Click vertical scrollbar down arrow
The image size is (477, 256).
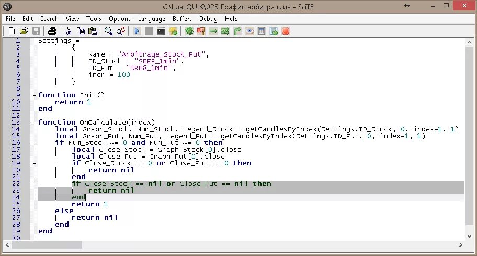[x=469, y=236]
